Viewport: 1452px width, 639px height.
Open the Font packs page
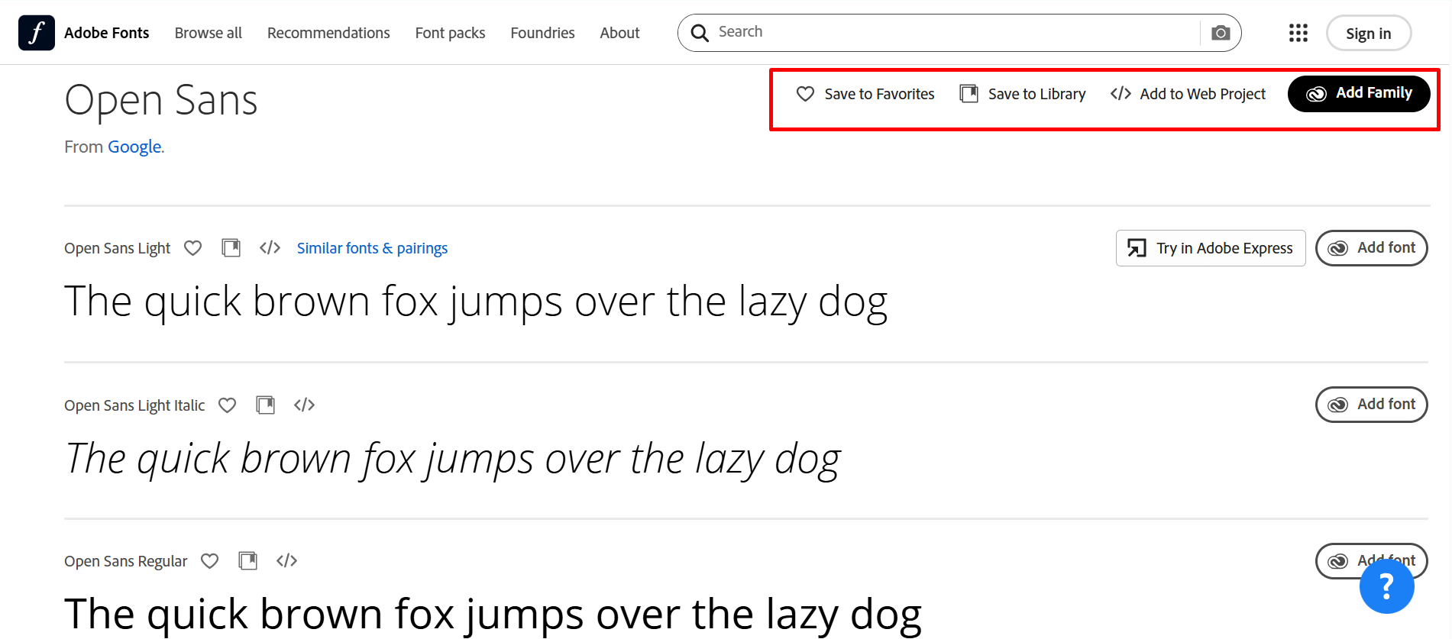450,33
